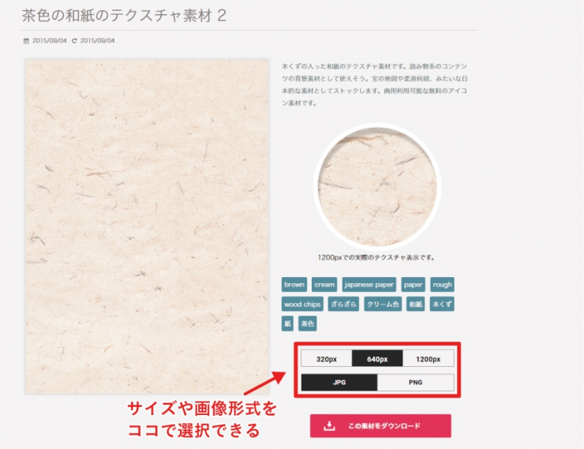Open the クリーム色 tag

point(383,304)
